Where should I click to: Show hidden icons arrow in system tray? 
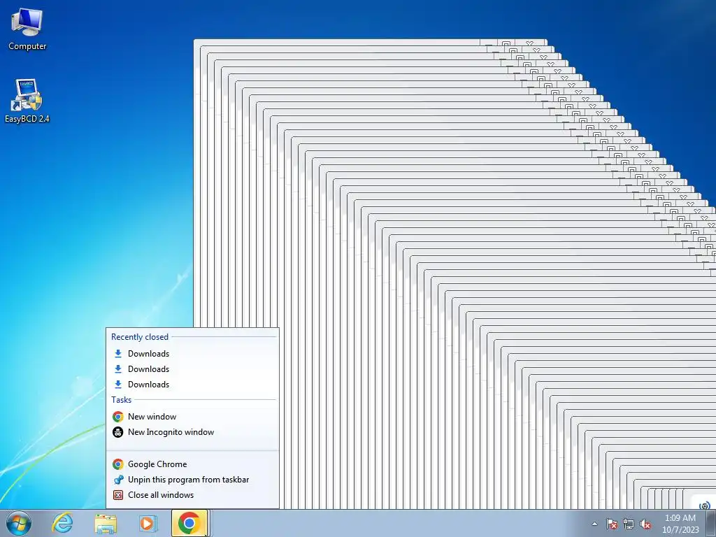coord(594,524)
